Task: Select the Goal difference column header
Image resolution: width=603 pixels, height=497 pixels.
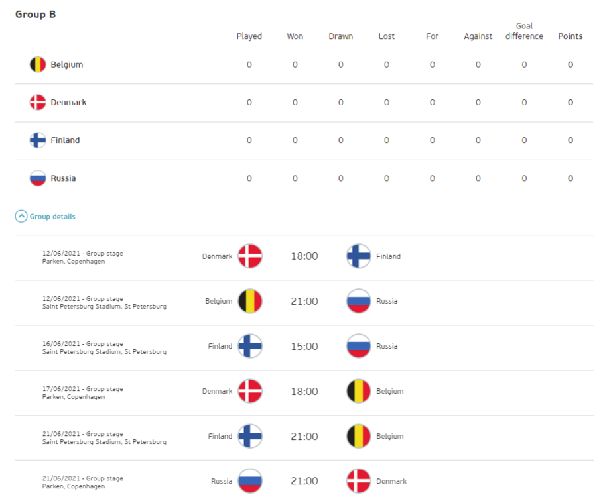Action: [x=524, y=31]
